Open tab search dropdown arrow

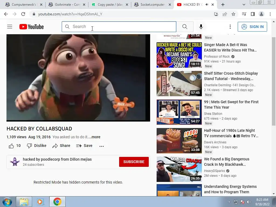[244, 5]
